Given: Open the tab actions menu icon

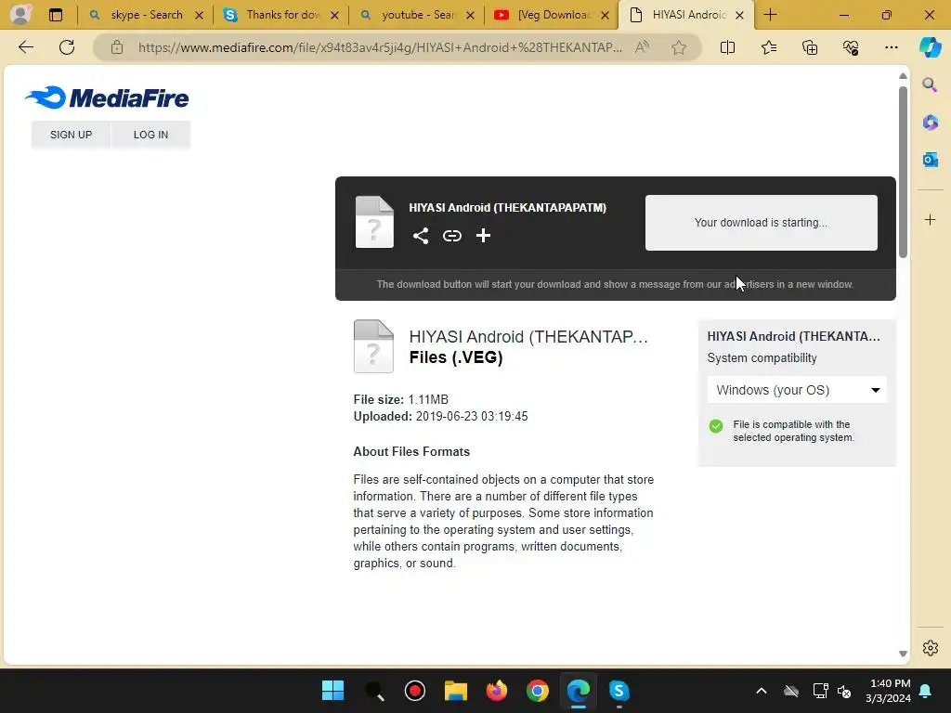Looking at the screenshot, I should (x=55, y=15).
